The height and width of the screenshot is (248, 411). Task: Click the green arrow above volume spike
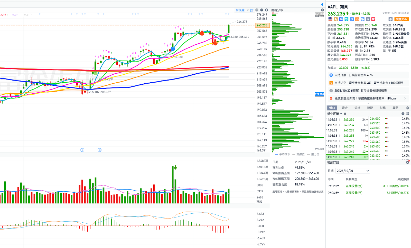coord(175,167)
